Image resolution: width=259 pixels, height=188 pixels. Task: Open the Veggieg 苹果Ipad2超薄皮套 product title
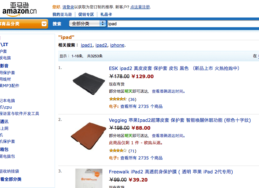coord(180,120)
